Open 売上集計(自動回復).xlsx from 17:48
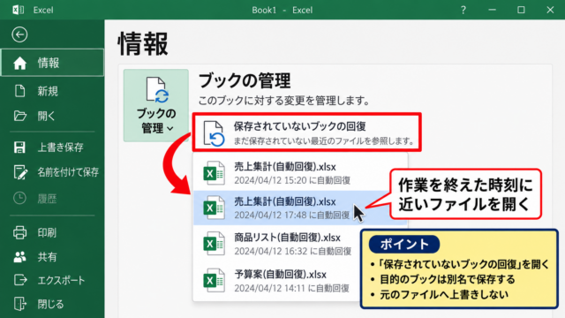The image size is (565, 318). [x=300, y=208]
